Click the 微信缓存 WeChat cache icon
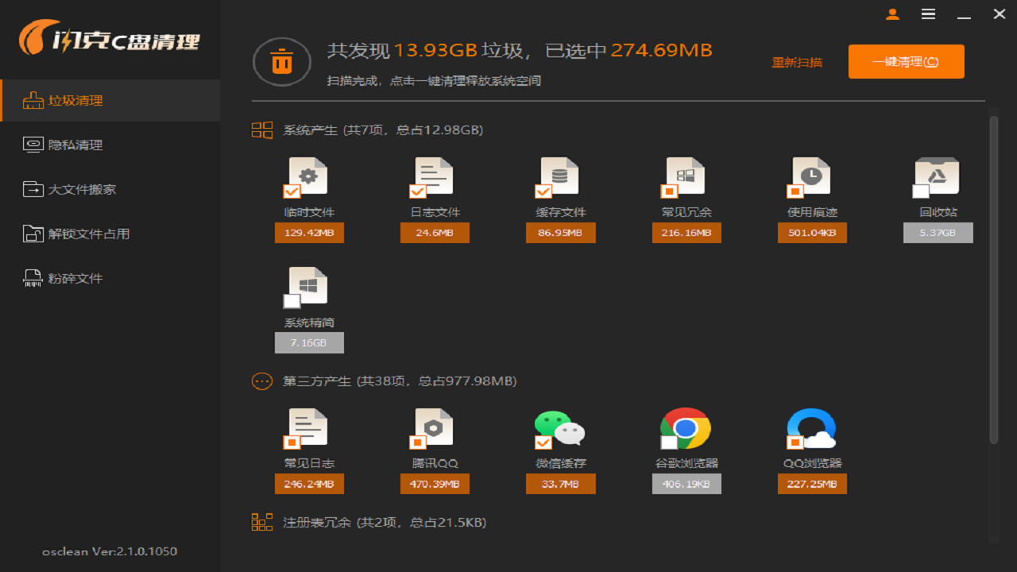The image size is (1017, 572). coord(560,427)
